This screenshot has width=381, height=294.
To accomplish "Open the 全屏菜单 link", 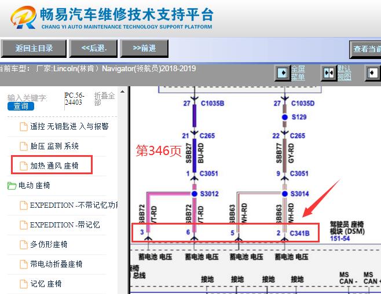I will pos(298,73).
